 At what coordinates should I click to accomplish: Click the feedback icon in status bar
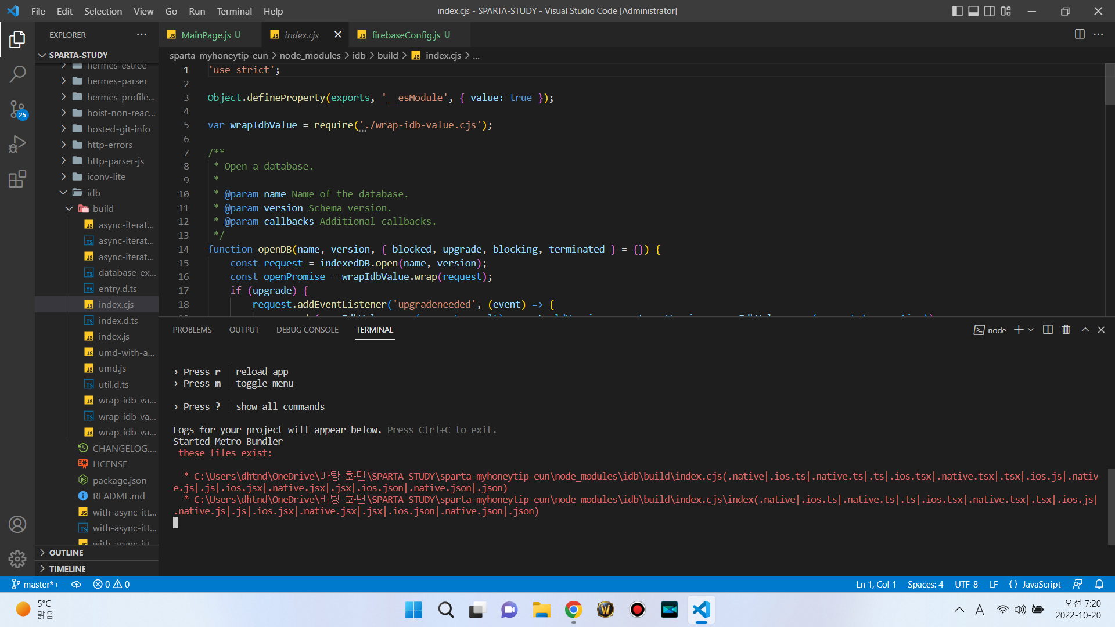tap(1078, 584)
